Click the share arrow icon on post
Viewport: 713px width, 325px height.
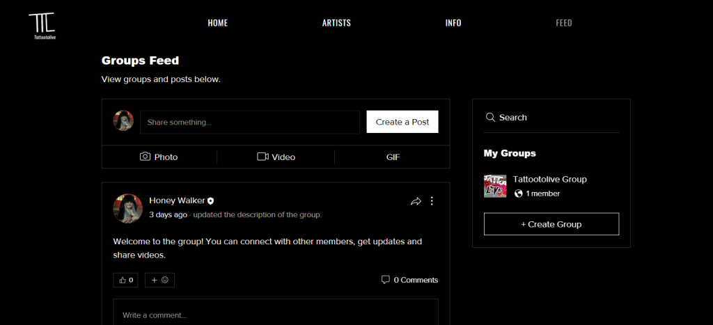(x=416, y=201)
